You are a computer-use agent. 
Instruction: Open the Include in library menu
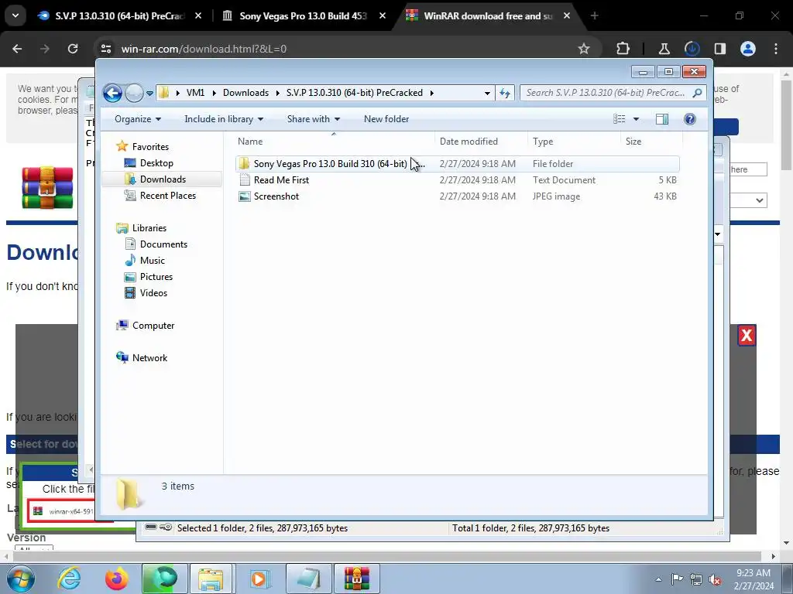pyautogui.click(x=224, y=119)
